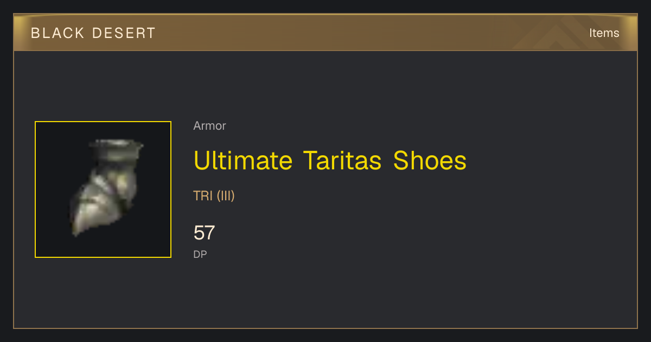Click the golden header banner bar
651x342 pixels.
click(325, 33)
